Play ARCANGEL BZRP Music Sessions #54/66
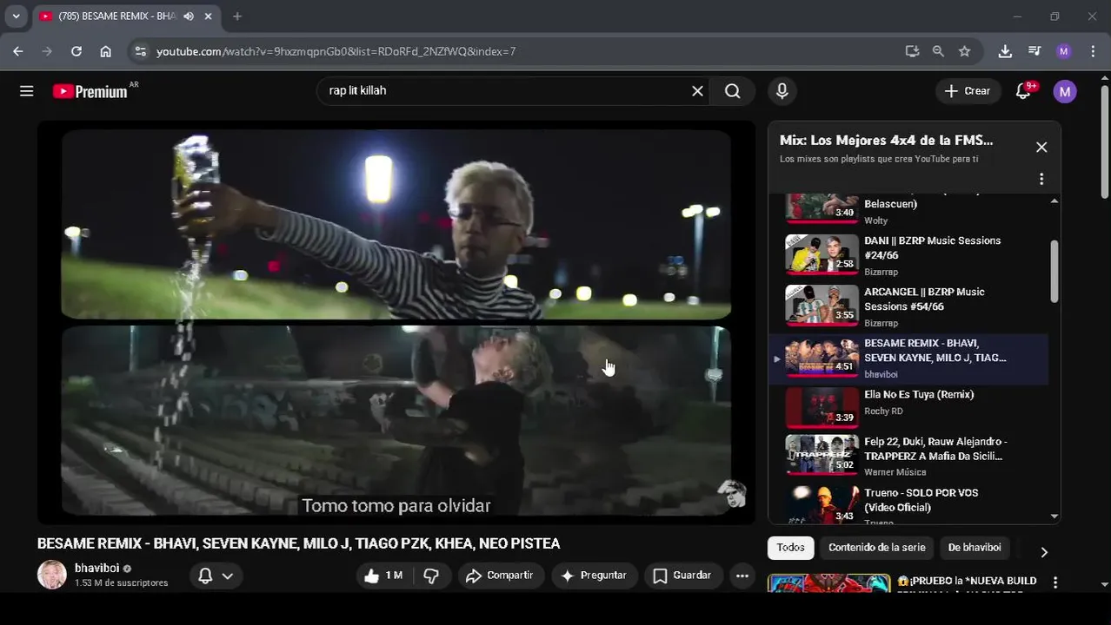 [x=908, y=306]
